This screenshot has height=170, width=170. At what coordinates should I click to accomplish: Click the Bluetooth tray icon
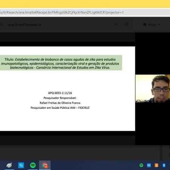tap(164, 165)
